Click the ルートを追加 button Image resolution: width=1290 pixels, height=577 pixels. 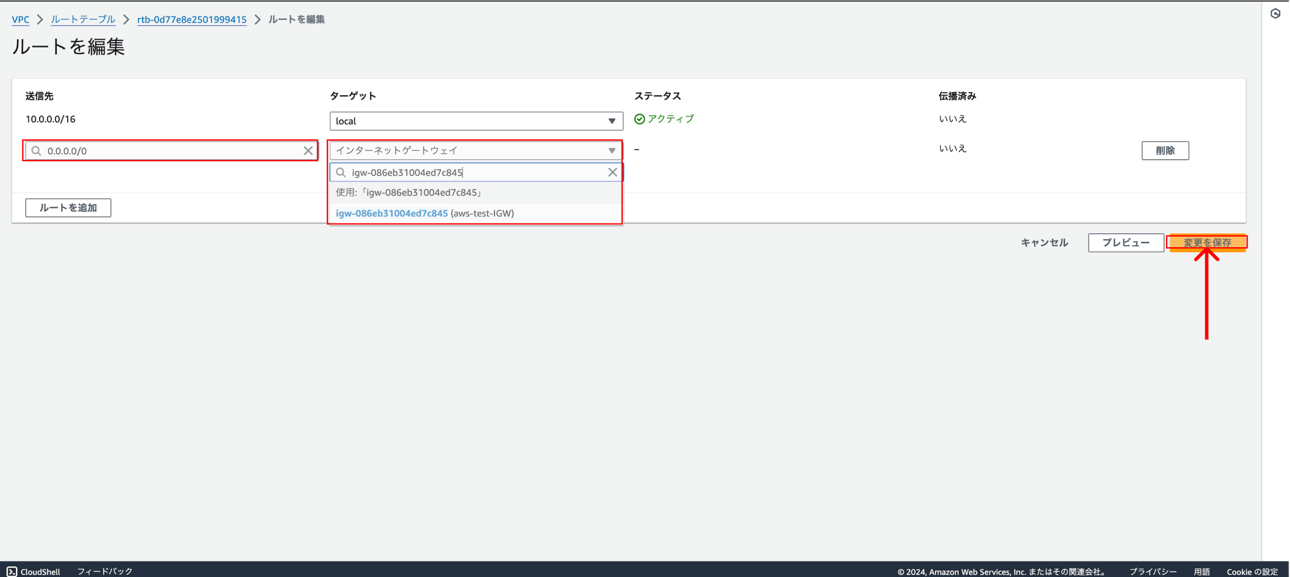click(68, 208)
